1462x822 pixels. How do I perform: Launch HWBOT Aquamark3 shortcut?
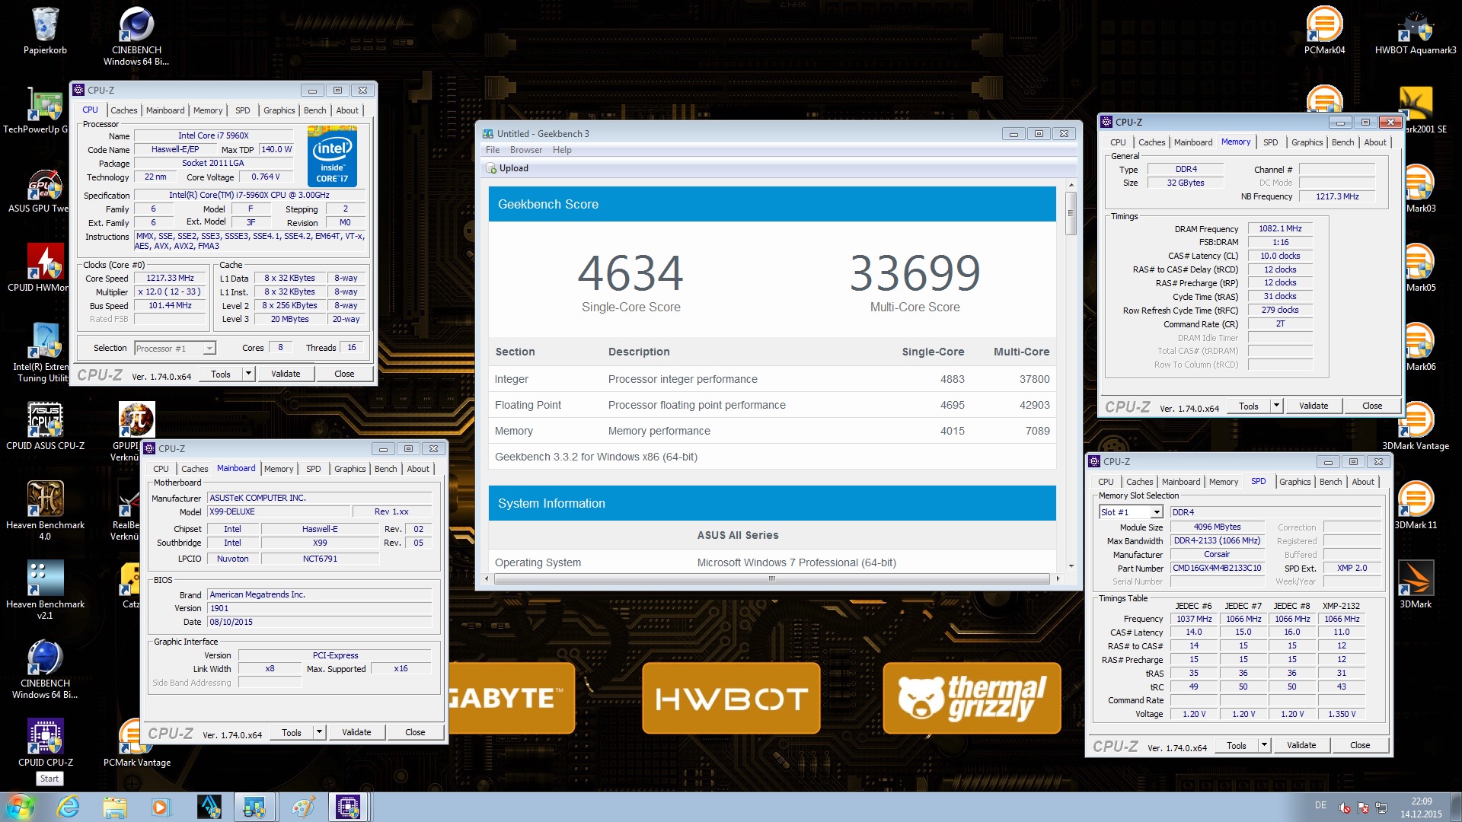click(1416, 32)
